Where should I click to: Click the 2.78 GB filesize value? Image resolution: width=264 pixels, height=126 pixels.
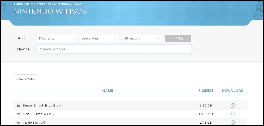206,123
